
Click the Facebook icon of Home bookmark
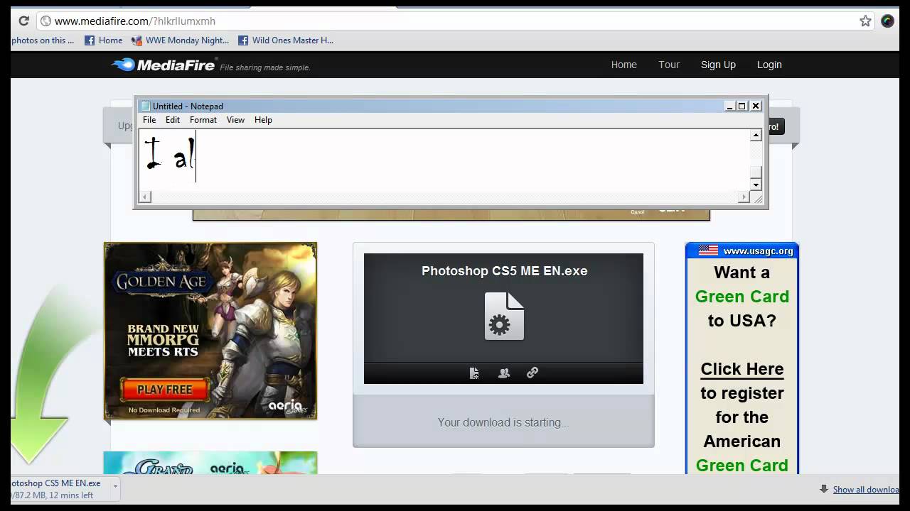(90, 40)
